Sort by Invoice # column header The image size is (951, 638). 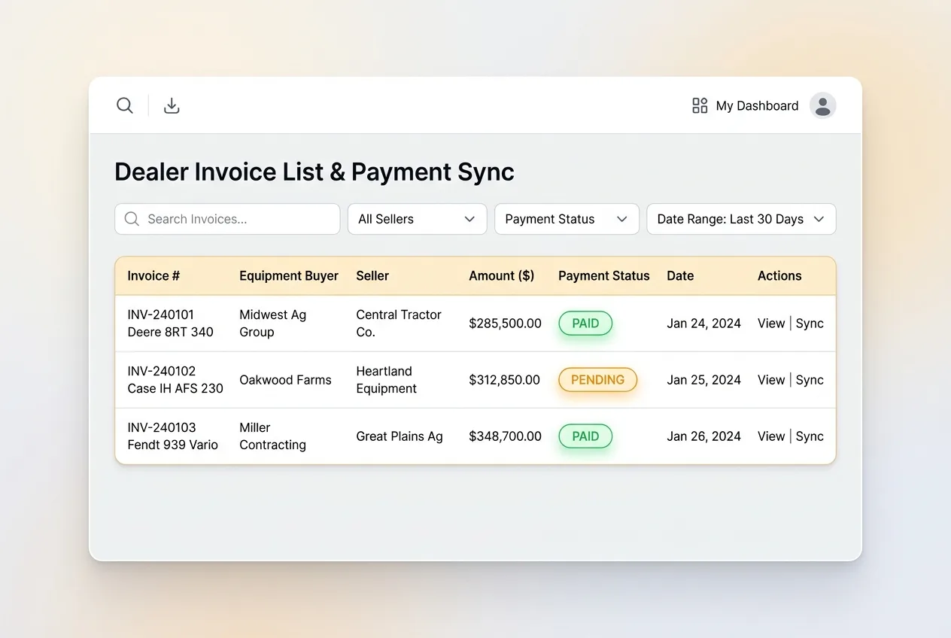click(153, 275)
